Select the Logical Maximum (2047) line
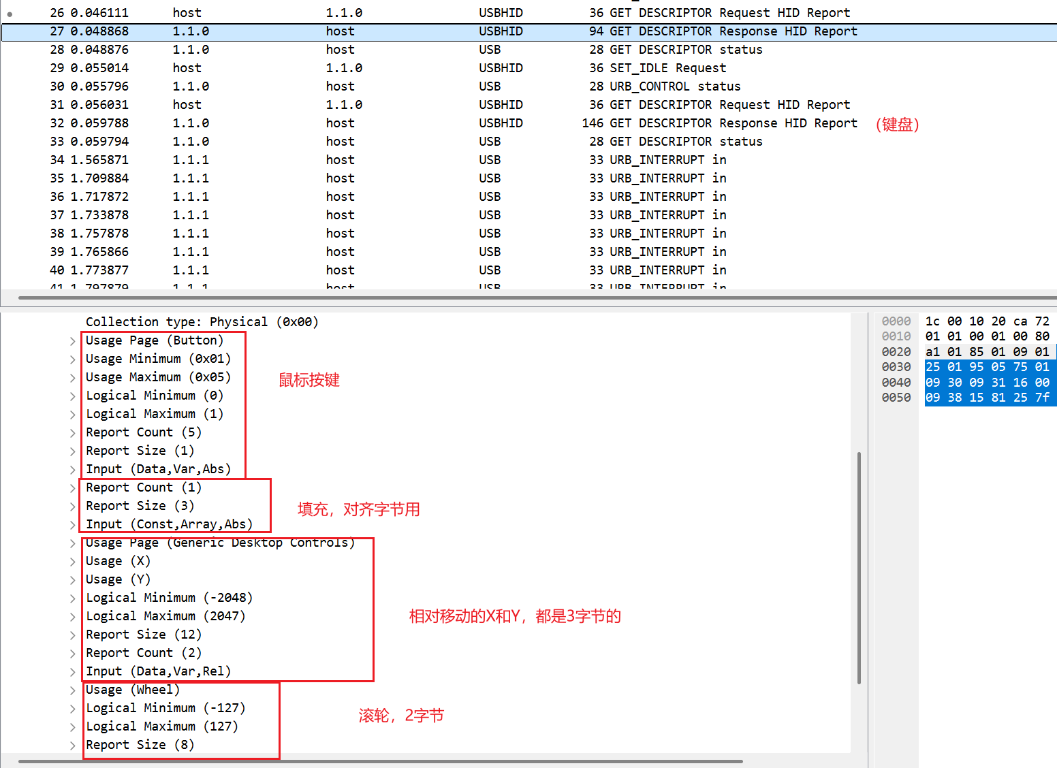 click(165, 616)
